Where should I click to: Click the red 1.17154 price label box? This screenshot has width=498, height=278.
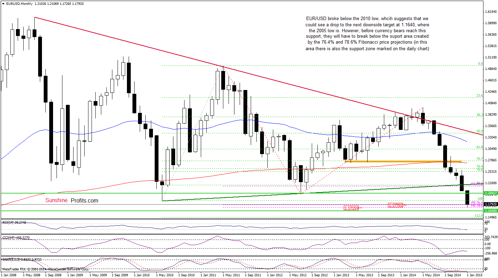pyautogui.click(x=352, y=208)
